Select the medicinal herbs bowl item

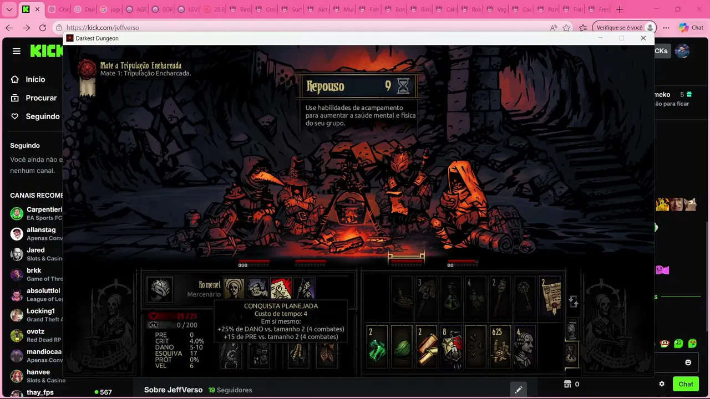pyautogui.click(x=402, y=298)
